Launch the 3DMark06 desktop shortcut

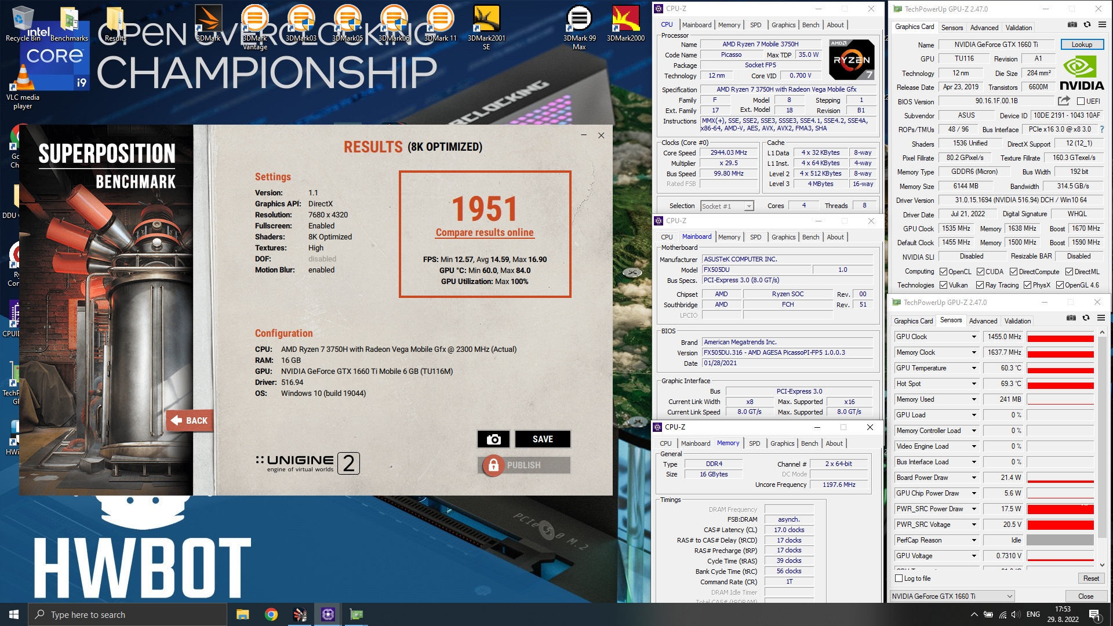(x=394, y=23)
